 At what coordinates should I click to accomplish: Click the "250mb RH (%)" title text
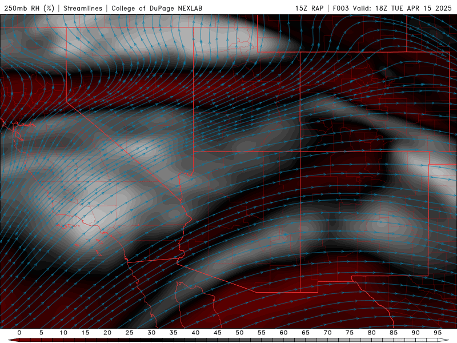click(30, 8)
